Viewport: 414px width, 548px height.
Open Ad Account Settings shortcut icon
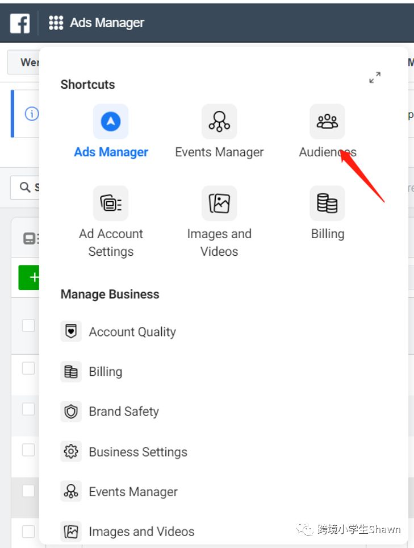111,203
